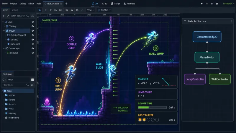Toggle CollisionShape2D visibility eye
This screenshot has height=133, width=236.
point(32,35)
